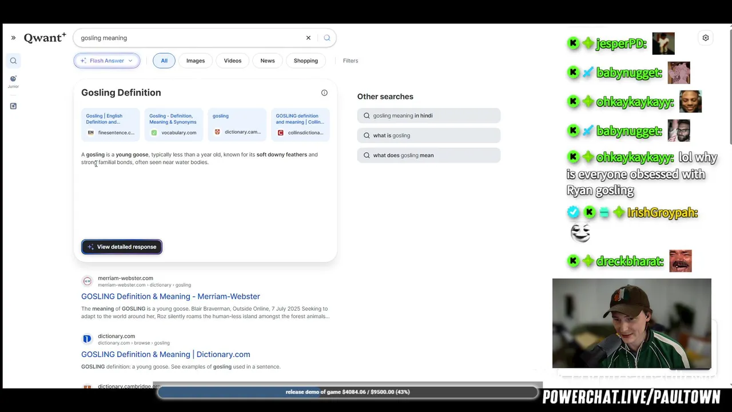732x412 pixels.
Task: Click the dictionary.com favicon
Action: point(87,339)
